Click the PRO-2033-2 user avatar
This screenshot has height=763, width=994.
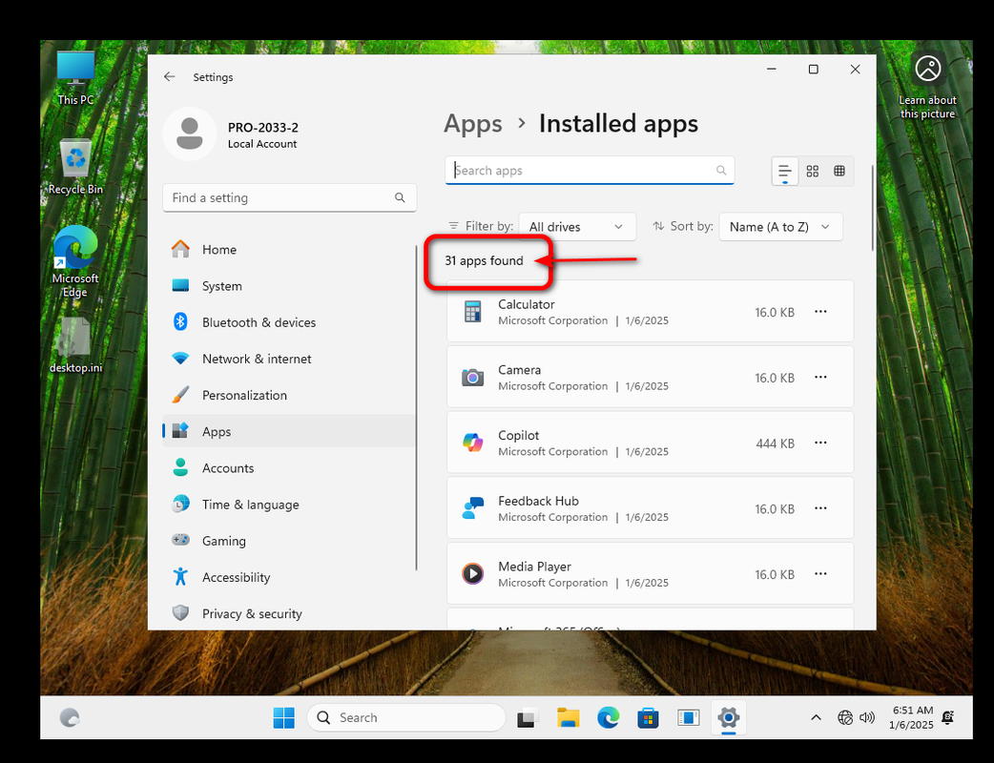[x=190, y=134]
